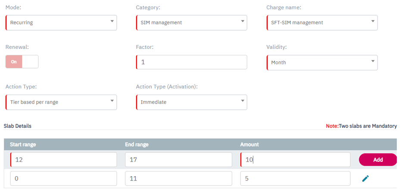This screenshot has height=196, width=405.
Task: Toggle the Renewal switch off
Action: tap(22, 62)
